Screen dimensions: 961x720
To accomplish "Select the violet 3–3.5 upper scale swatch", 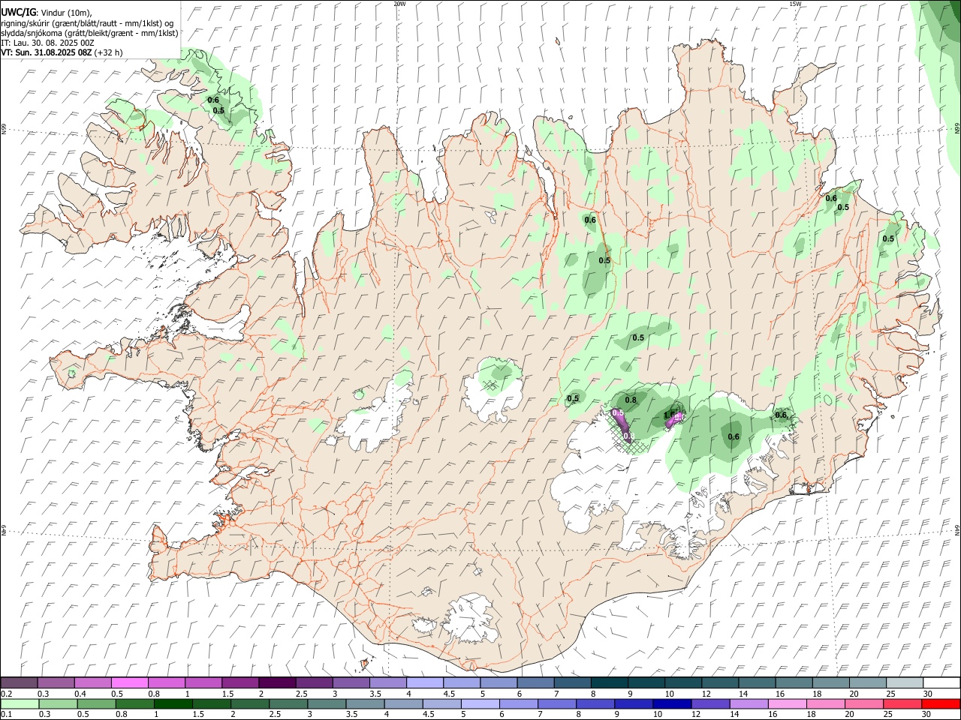I will pos(351,683).
